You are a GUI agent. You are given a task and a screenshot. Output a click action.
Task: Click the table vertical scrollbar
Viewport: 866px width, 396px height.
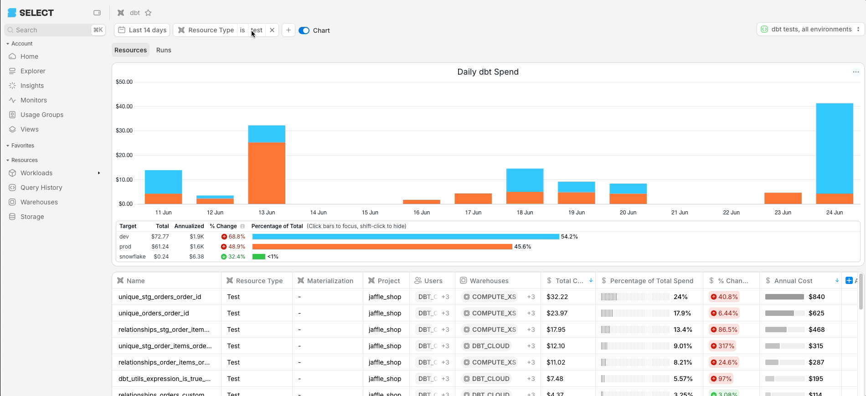pyautogui.click(x=861, y=293)
